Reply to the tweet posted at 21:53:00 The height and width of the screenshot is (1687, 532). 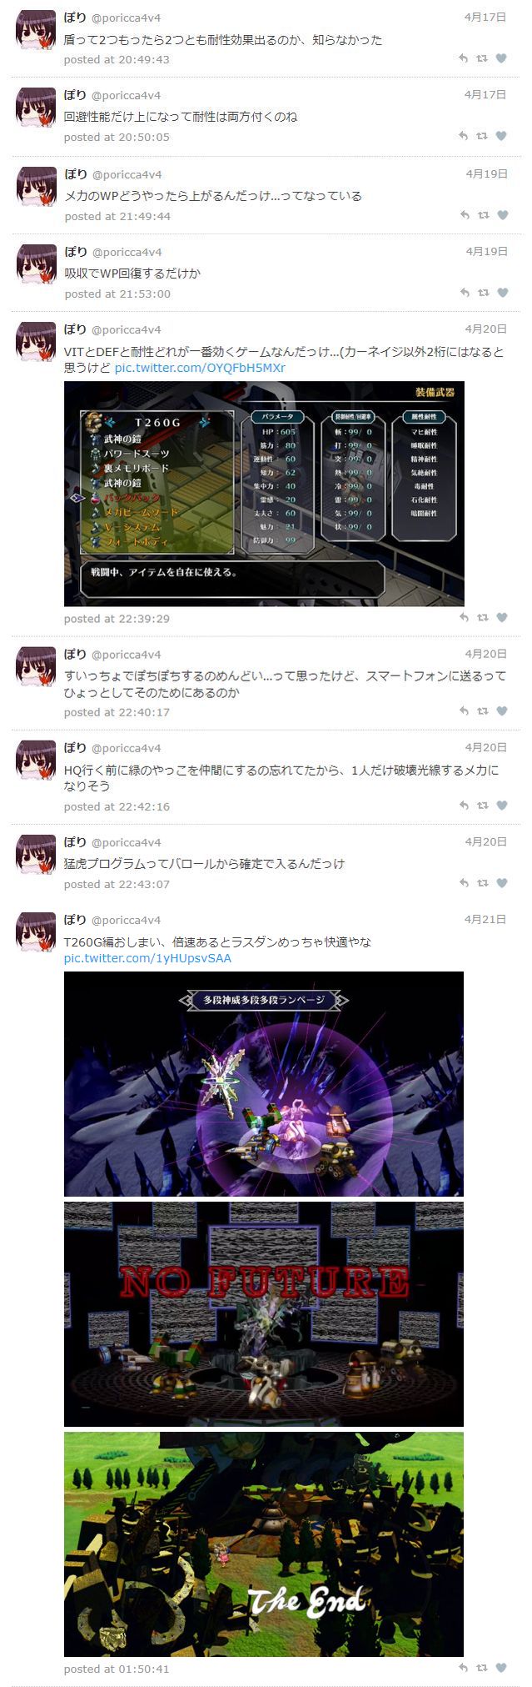tap(464, 293)
